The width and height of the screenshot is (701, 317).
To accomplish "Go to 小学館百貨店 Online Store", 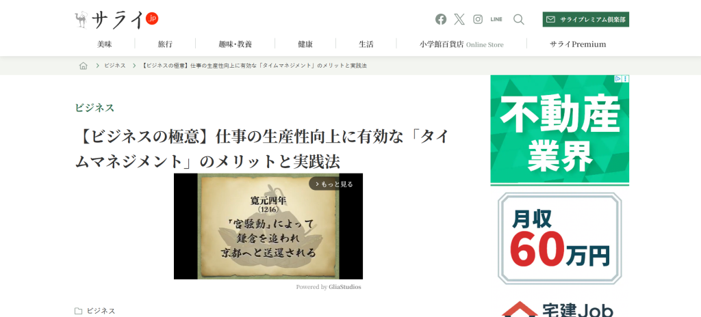I will coord(461,44).
